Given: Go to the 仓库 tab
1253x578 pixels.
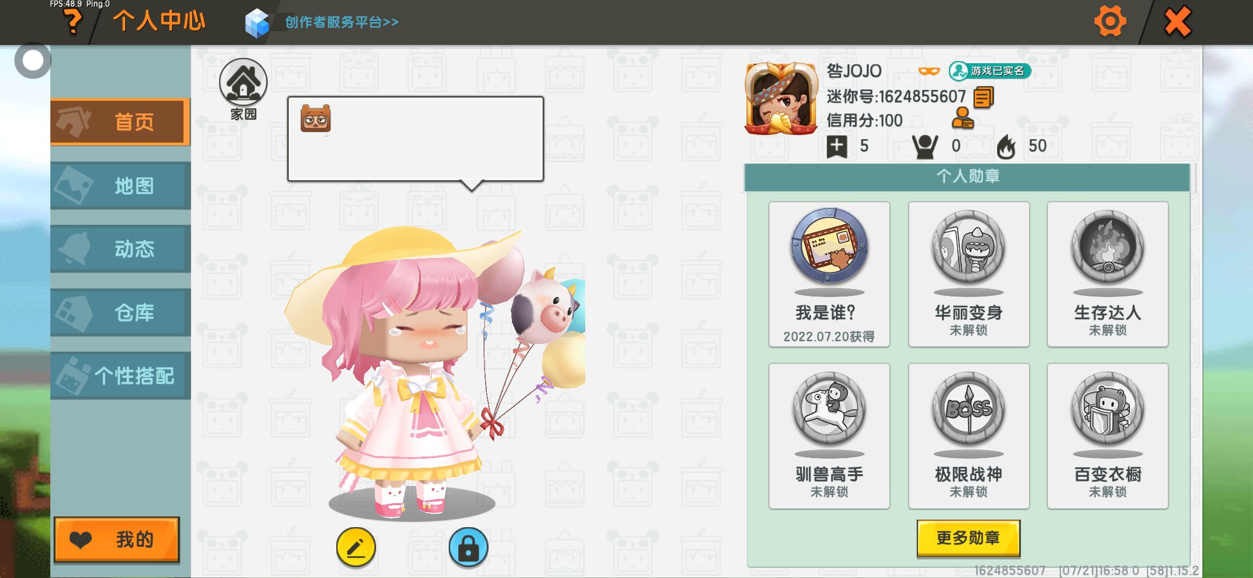Looking at the screenshot, I should tap(120, 313).
